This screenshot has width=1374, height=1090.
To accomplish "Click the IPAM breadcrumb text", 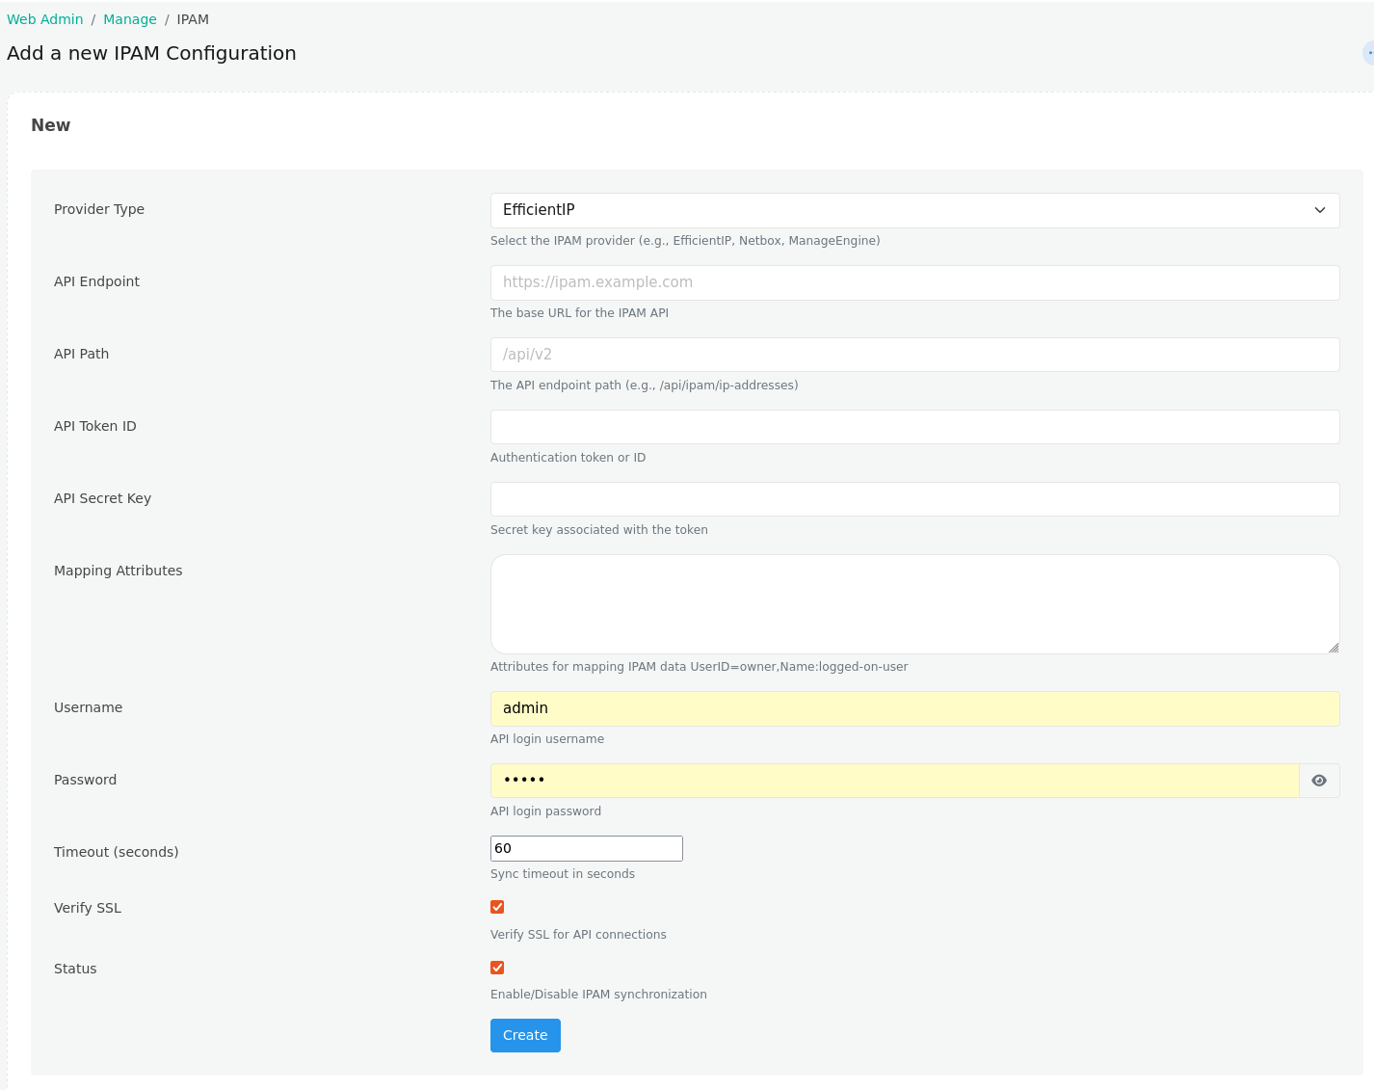I will 193,19.
